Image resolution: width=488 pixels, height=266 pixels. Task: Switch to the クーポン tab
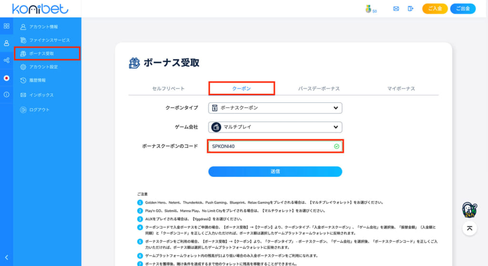tap(242, 89)
